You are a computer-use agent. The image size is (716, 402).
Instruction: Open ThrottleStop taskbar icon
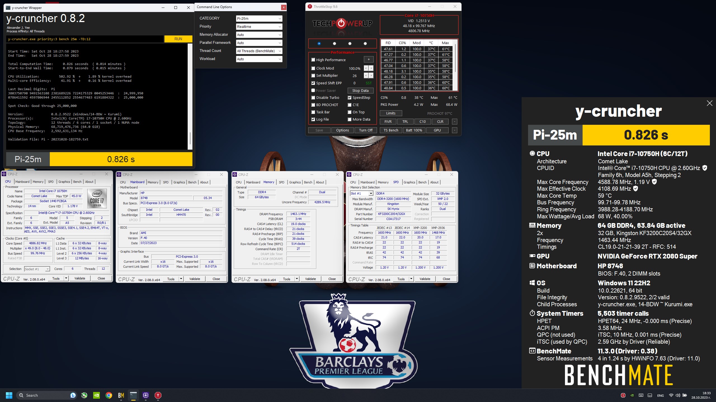[x=158, y=395]
